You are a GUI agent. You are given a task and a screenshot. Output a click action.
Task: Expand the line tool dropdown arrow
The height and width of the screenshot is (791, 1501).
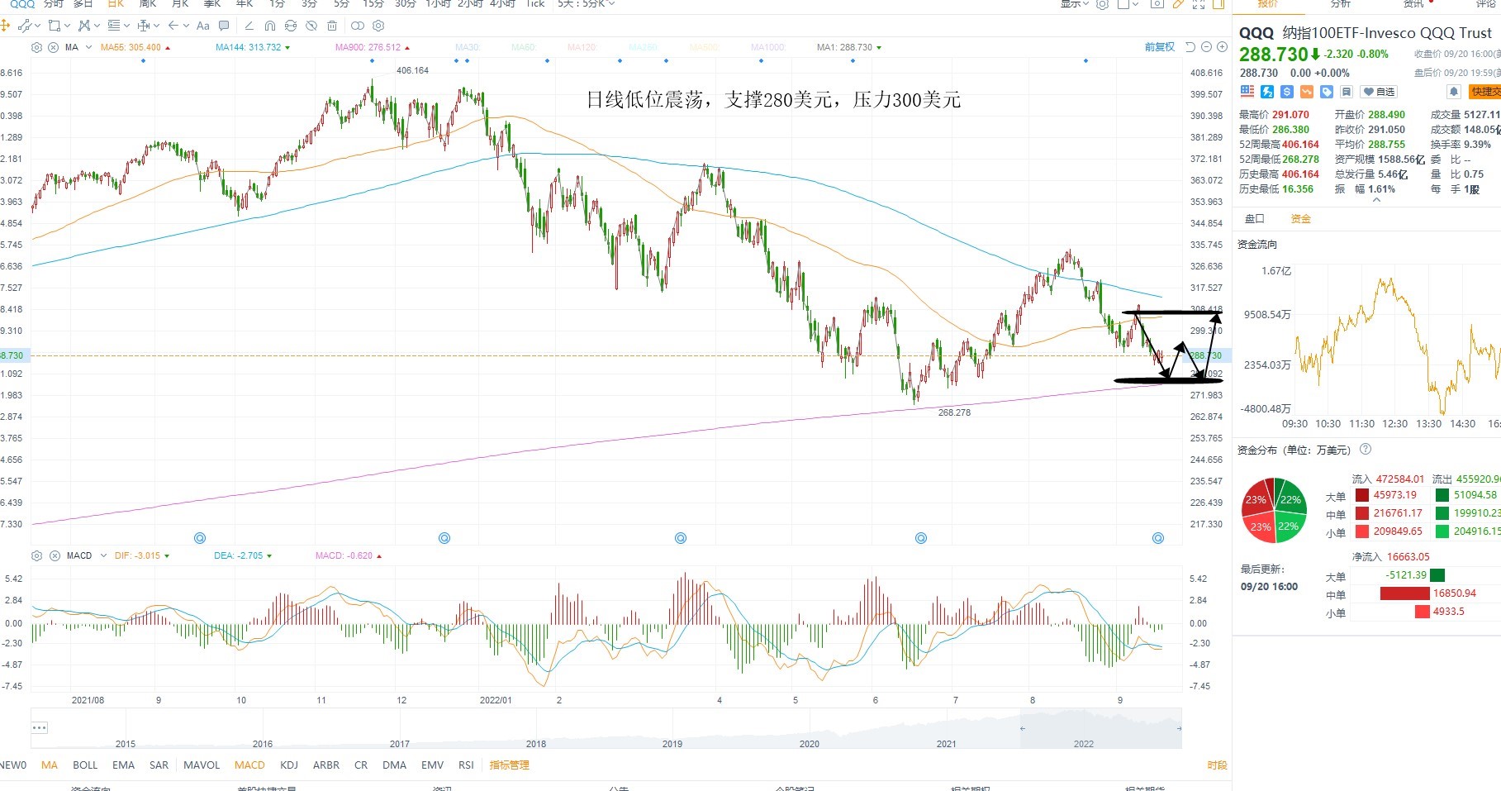(x=38, y=26)
